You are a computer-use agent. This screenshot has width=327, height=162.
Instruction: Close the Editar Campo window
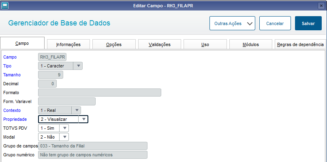pos(321,6)
